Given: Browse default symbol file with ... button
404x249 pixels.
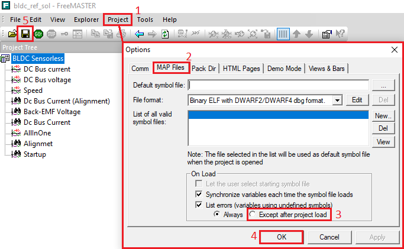Looking at the screenshot, I should click(383, 85).
